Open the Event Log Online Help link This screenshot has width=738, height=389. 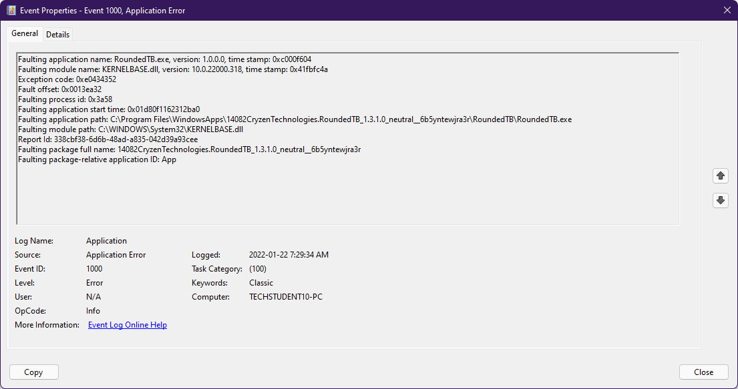click(128, 325)
